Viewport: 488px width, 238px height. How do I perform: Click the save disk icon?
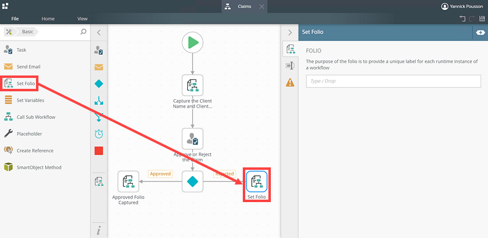point(482,19)
